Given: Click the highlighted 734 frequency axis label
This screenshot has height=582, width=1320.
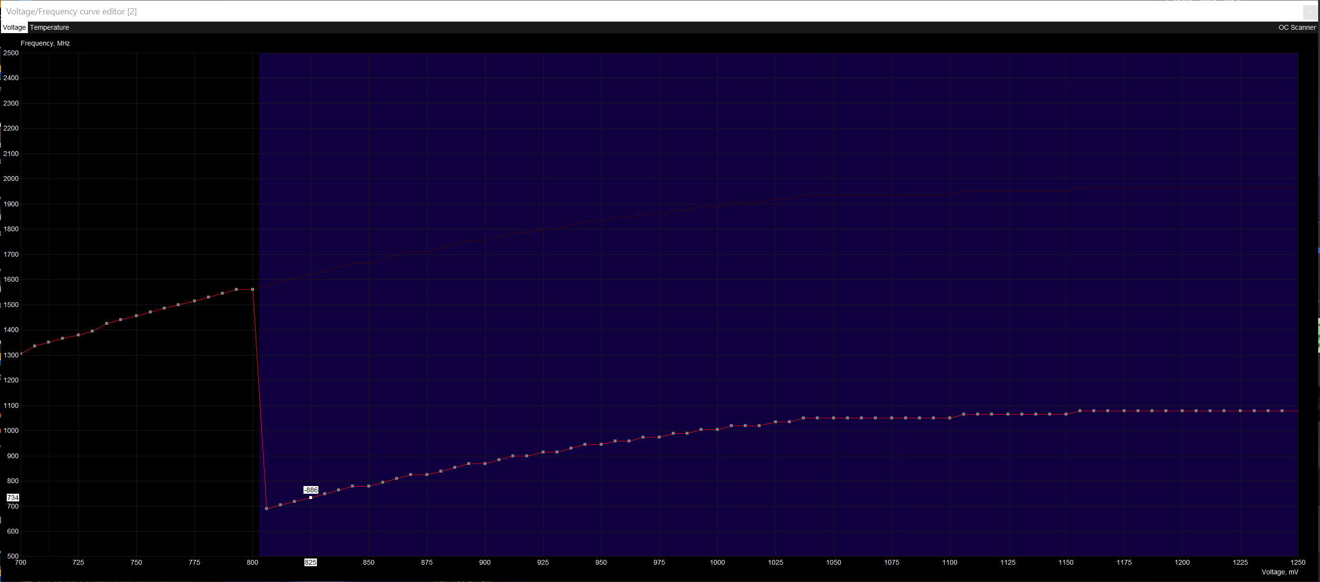Looking at the screenshot, I should click(x=13, y=498).
